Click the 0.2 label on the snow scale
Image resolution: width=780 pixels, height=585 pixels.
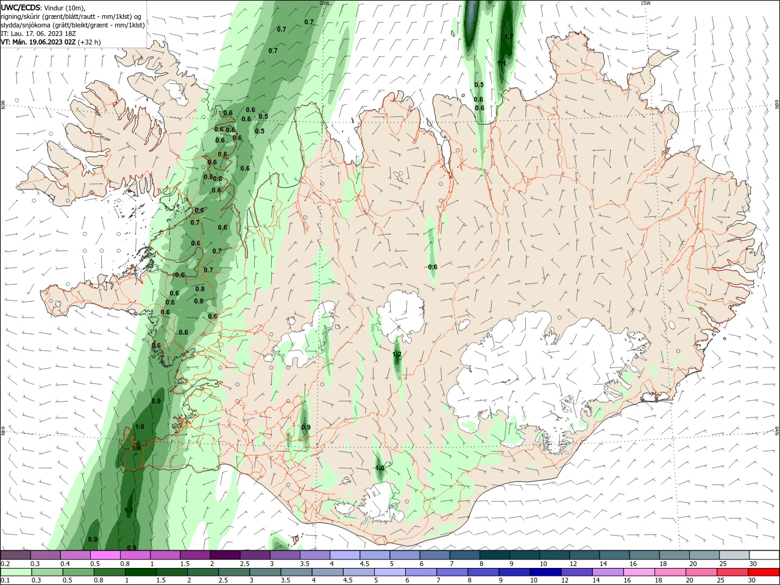point(5,564)
